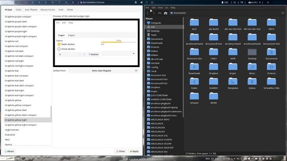Open the Downloads folder in folder grid
Screen dimensions: 287x161
(x=194, y=67)
